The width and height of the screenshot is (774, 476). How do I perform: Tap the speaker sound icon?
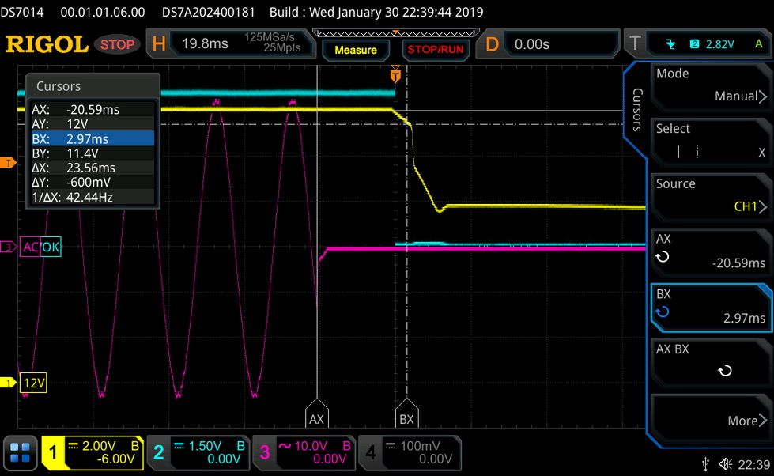click(x=726, y=464)
